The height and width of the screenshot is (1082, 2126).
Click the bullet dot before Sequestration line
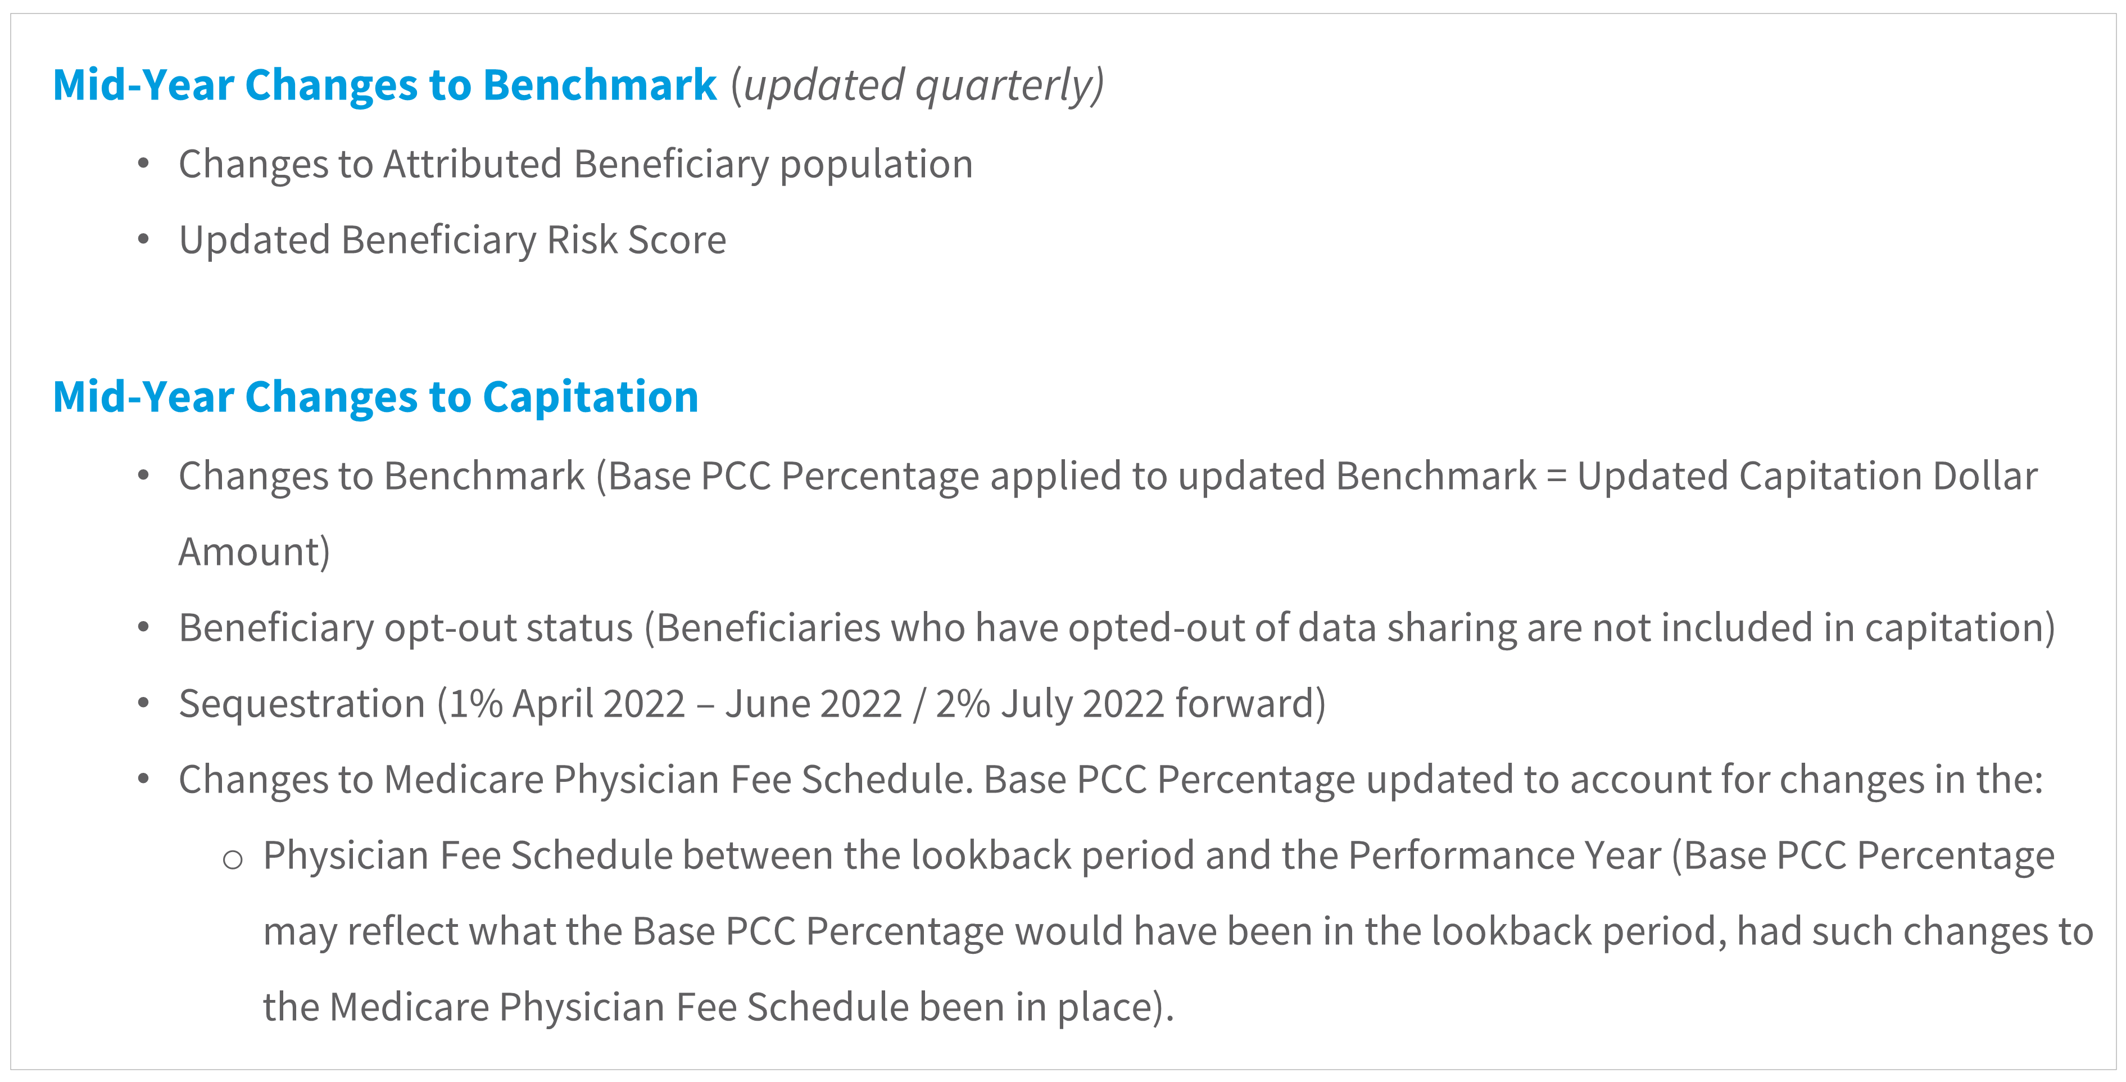coord(144,703)
